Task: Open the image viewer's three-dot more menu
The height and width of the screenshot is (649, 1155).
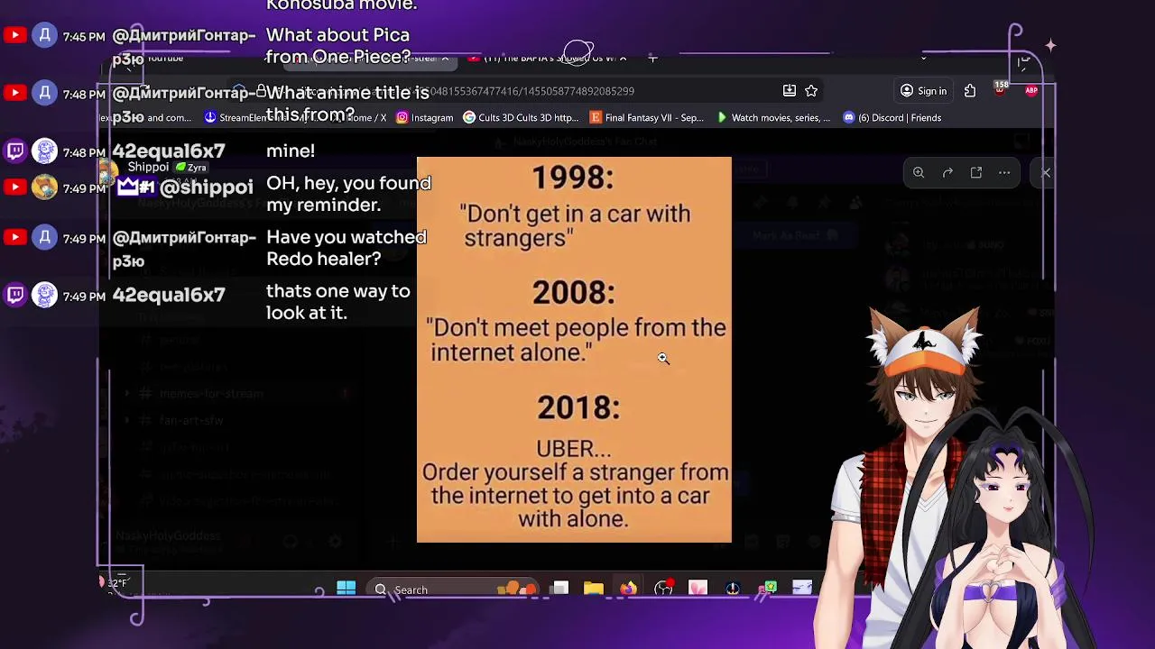Action: coord(1004,172)
